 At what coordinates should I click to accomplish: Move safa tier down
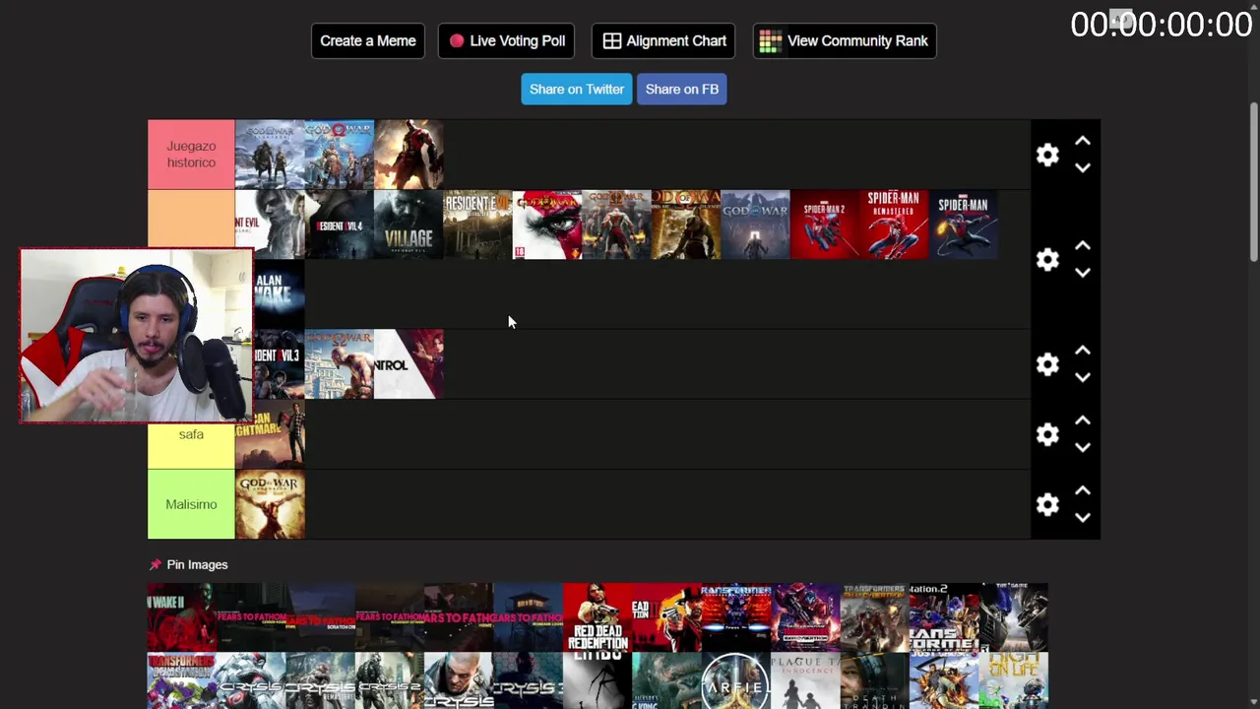tap(1083, 447)
